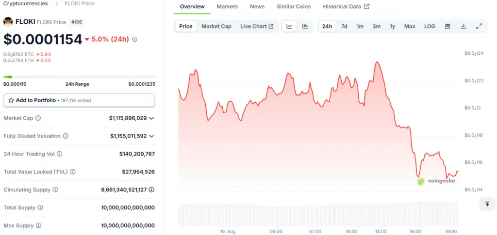Toggle LOG scale on chart
This screenshot has width=497, height=235.
[x=430, y=26]
